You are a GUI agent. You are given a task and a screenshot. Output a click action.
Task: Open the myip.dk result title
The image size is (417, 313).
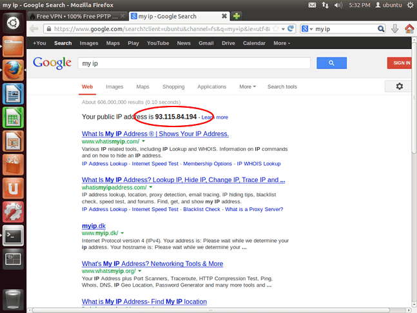(93, 226)
